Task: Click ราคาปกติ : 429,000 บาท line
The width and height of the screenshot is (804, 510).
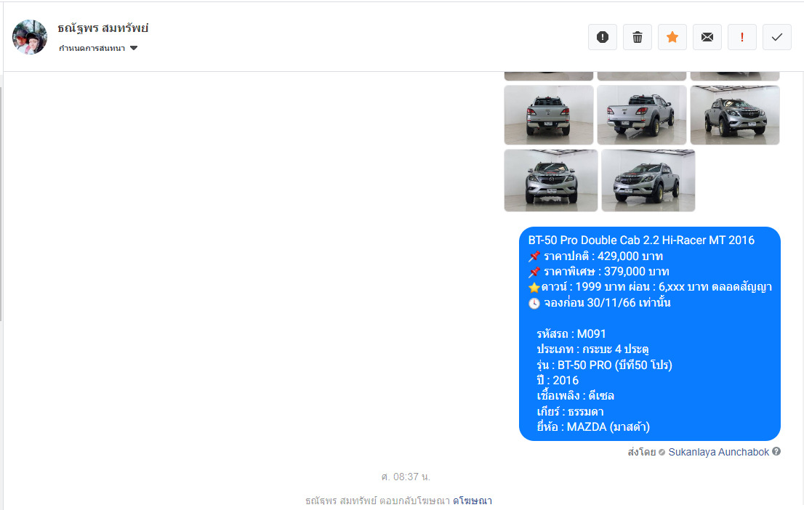Action: [596, 256]
